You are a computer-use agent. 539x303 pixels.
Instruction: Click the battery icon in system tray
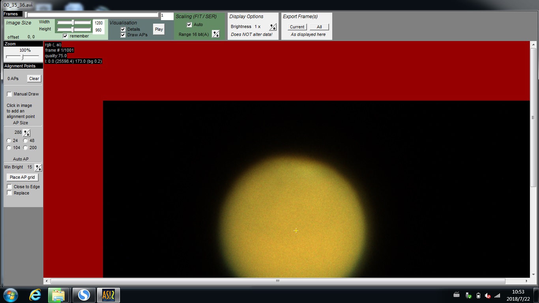478,296
